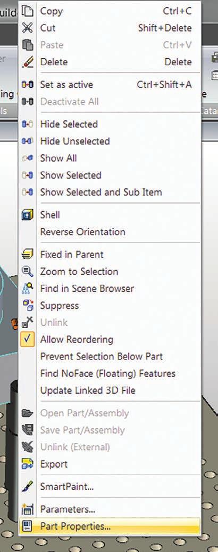
Task: Click the Shell cube icon
Action: click(27, 215)
